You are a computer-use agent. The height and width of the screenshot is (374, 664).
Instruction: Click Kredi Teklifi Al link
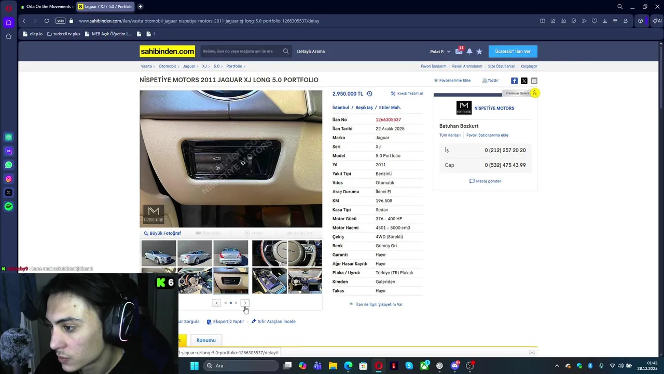click(407, 94)
